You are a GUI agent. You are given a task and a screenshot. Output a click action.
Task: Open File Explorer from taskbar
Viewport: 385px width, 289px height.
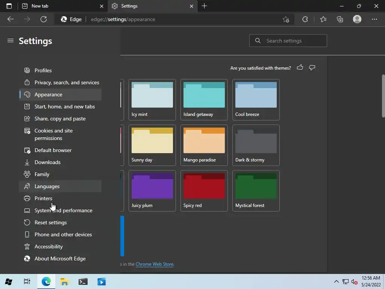[x=64, y=281]
